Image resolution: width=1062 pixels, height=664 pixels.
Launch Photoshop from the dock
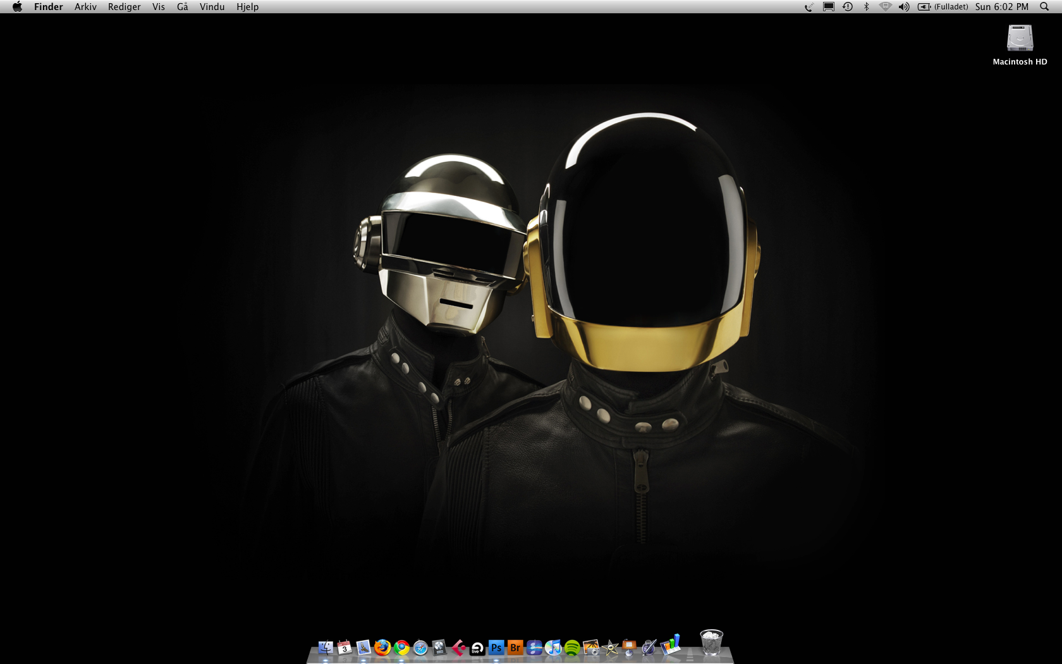tap(496, 648)
